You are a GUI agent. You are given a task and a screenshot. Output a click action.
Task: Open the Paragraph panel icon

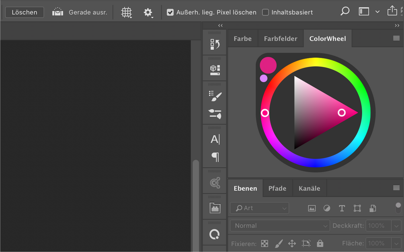pos(215,157)
